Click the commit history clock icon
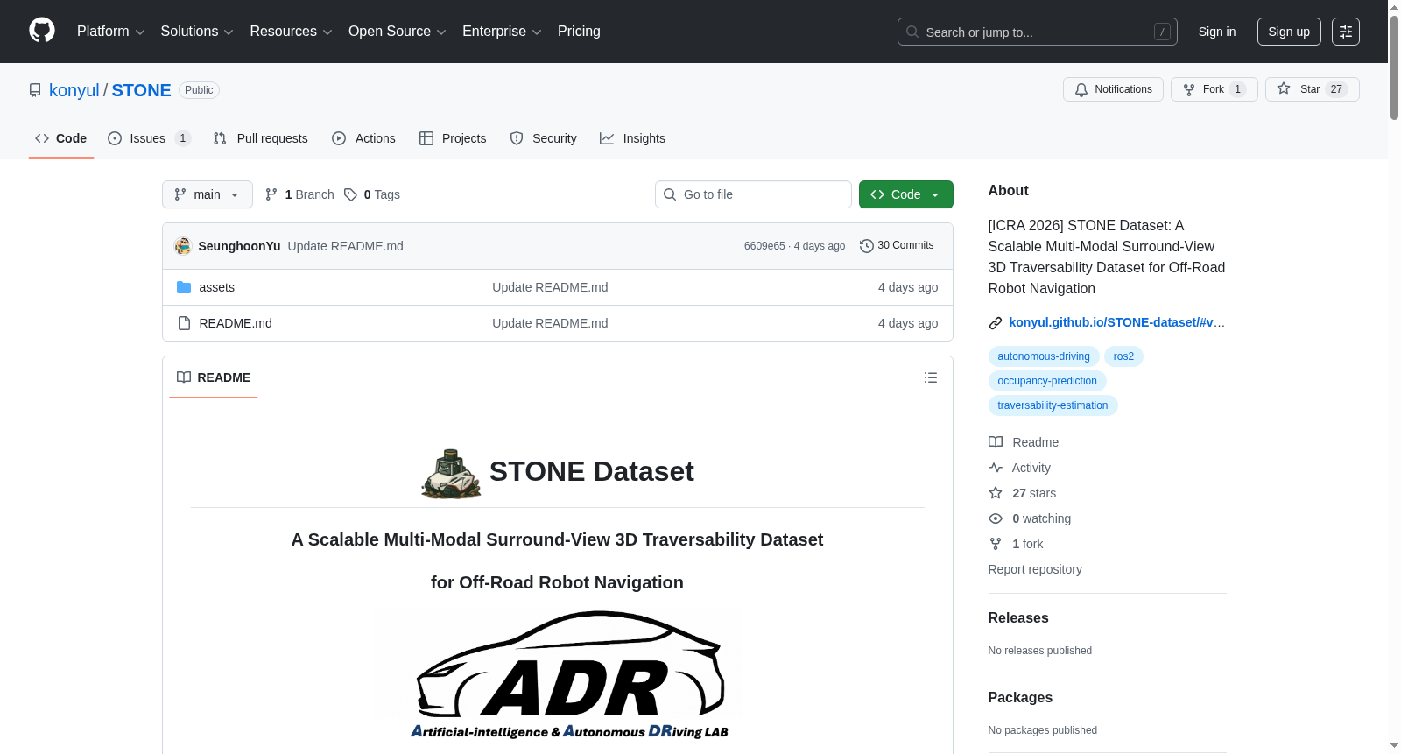The height and width of the screenshot is (754, 1401). pyautogui.click(x=867, y=246)
